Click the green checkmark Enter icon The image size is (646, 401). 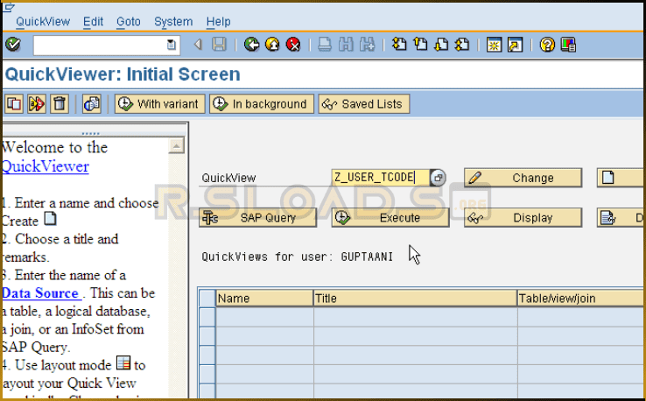pyautogui.click(x=13, y=44)
